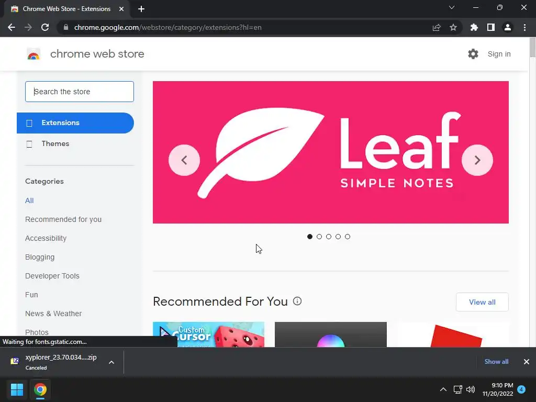
Task: Open the notification center badge
Action: tap(521, 389)
